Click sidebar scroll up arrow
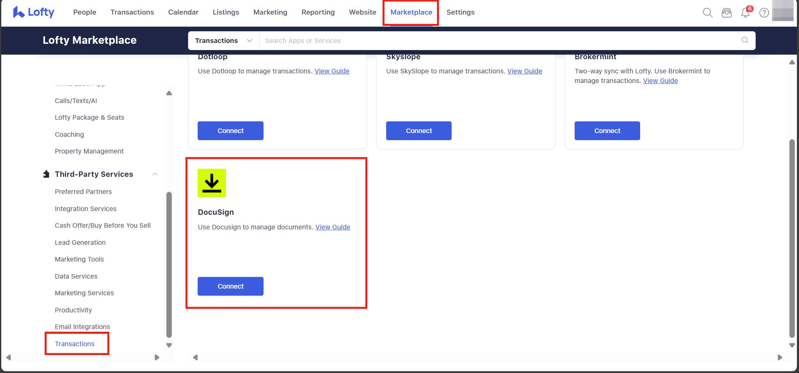This screenshot has width=799, height=373. pos(169,93)
